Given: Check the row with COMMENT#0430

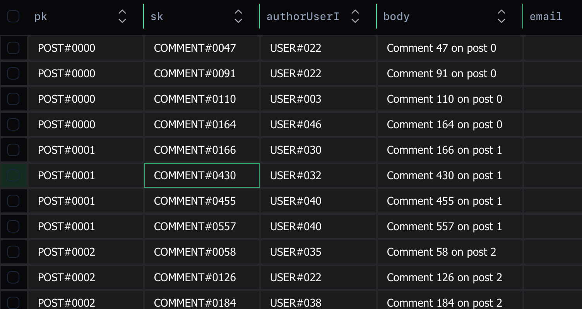Looking at the screenshot, I should pyautogui.click(x=13, y=175).
